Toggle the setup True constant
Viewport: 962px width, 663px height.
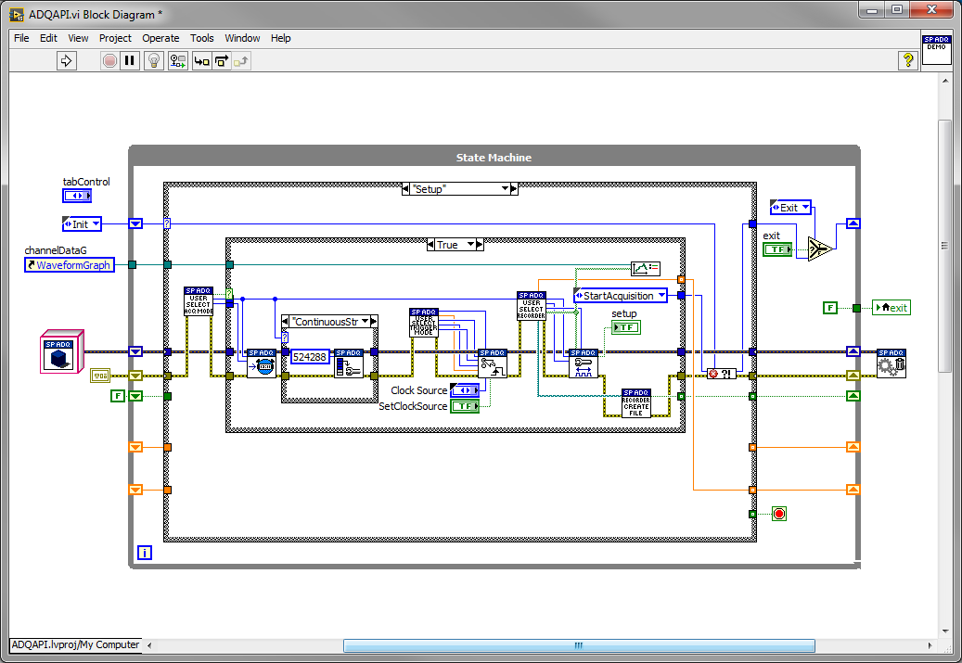point(625,326)
